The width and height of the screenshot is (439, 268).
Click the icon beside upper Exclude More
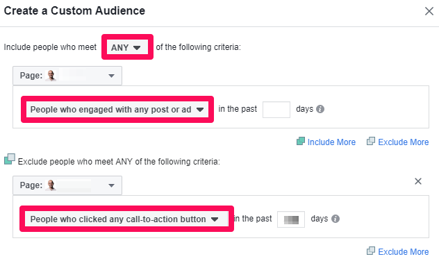tap(371, 141)
